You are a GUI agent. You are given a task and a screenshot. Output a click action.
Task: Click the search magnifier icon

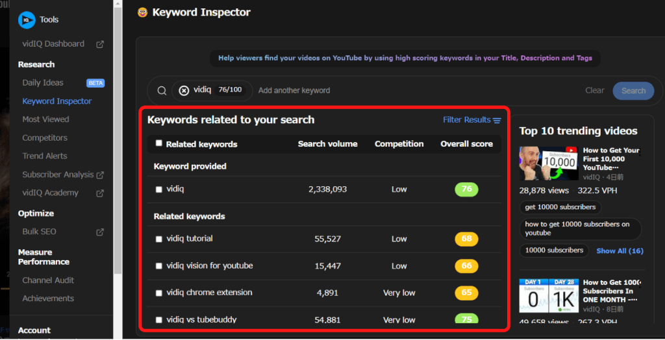pos(162,91)
